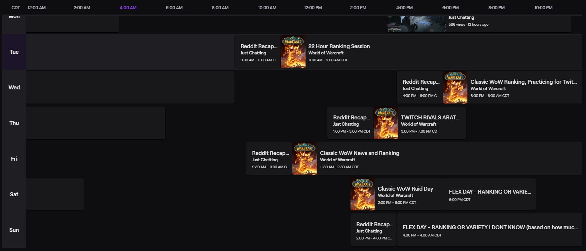Screen dimensions: 586x251
Task: Open Wednesday's Reddit Recap stream card
Action: point(420,87)
